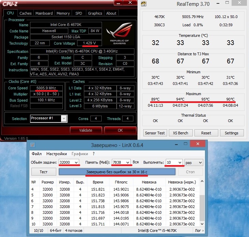The image size is (249, 237).
Task: Open the About tab in CPU-Z
Action: point(111,13)
